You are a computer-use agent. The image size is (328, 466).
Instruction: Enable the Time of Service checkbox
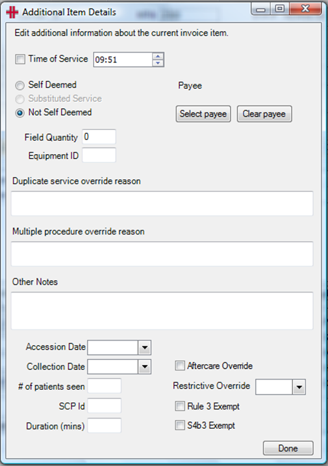(x=20, y=59)
